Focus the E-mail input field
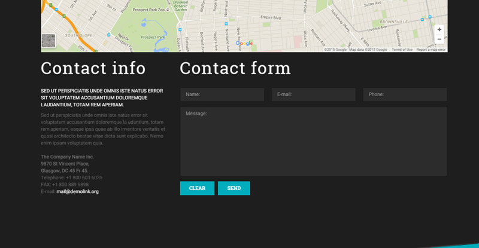This screenshot has width=479, height=248. pos(313,94)
